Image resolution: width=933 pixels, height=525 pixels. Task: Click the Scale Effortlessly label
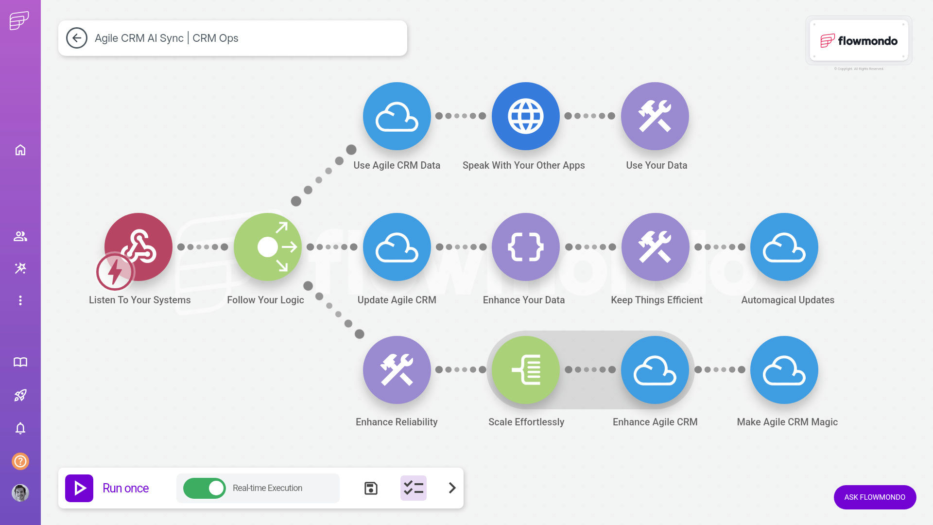coord(526,422)
